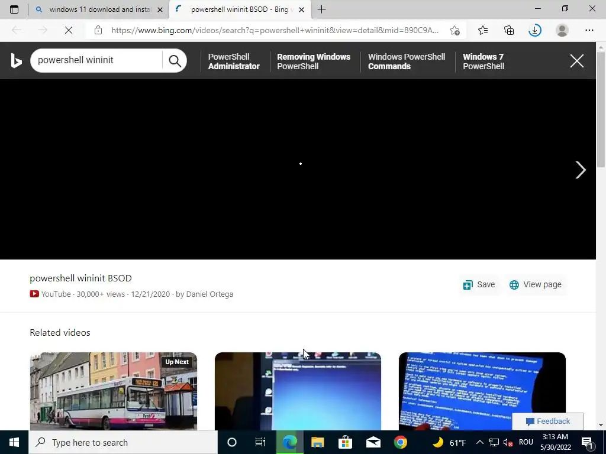Open Google Chrome from taskbar
Screen dimensions: 606x454
(x=401, y=442)
